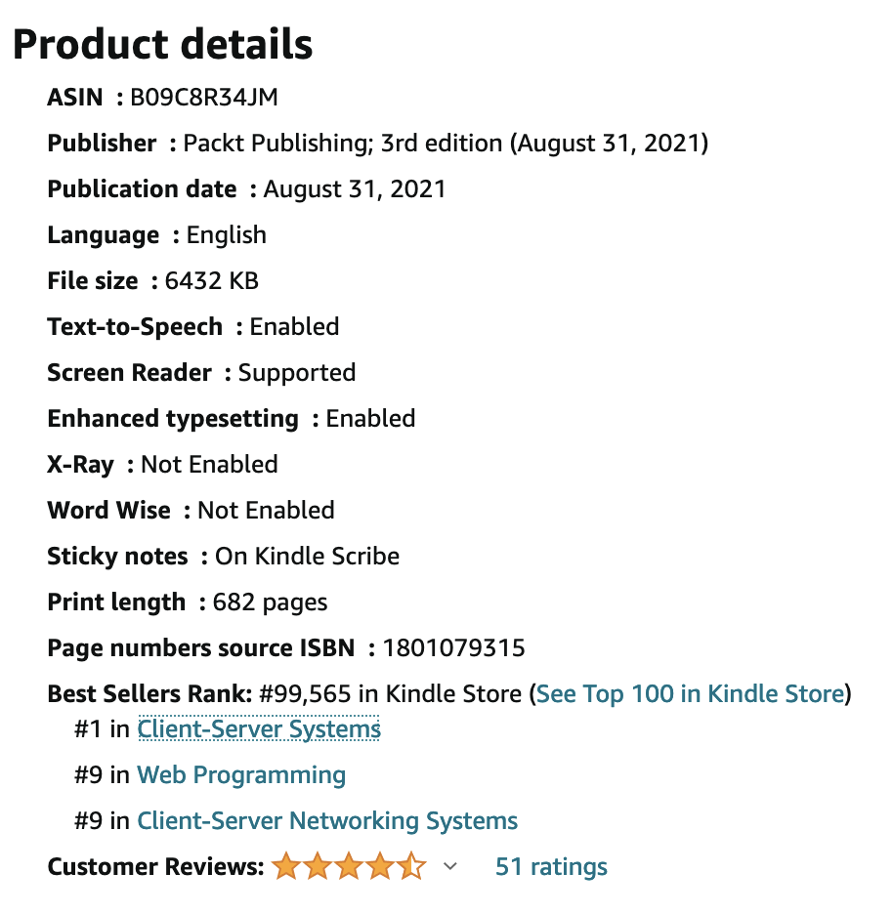
Task: Open the 51 ratings link
Action: 551,867
